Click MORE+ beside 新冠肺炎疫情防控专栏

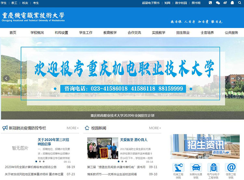coord(73,128)
